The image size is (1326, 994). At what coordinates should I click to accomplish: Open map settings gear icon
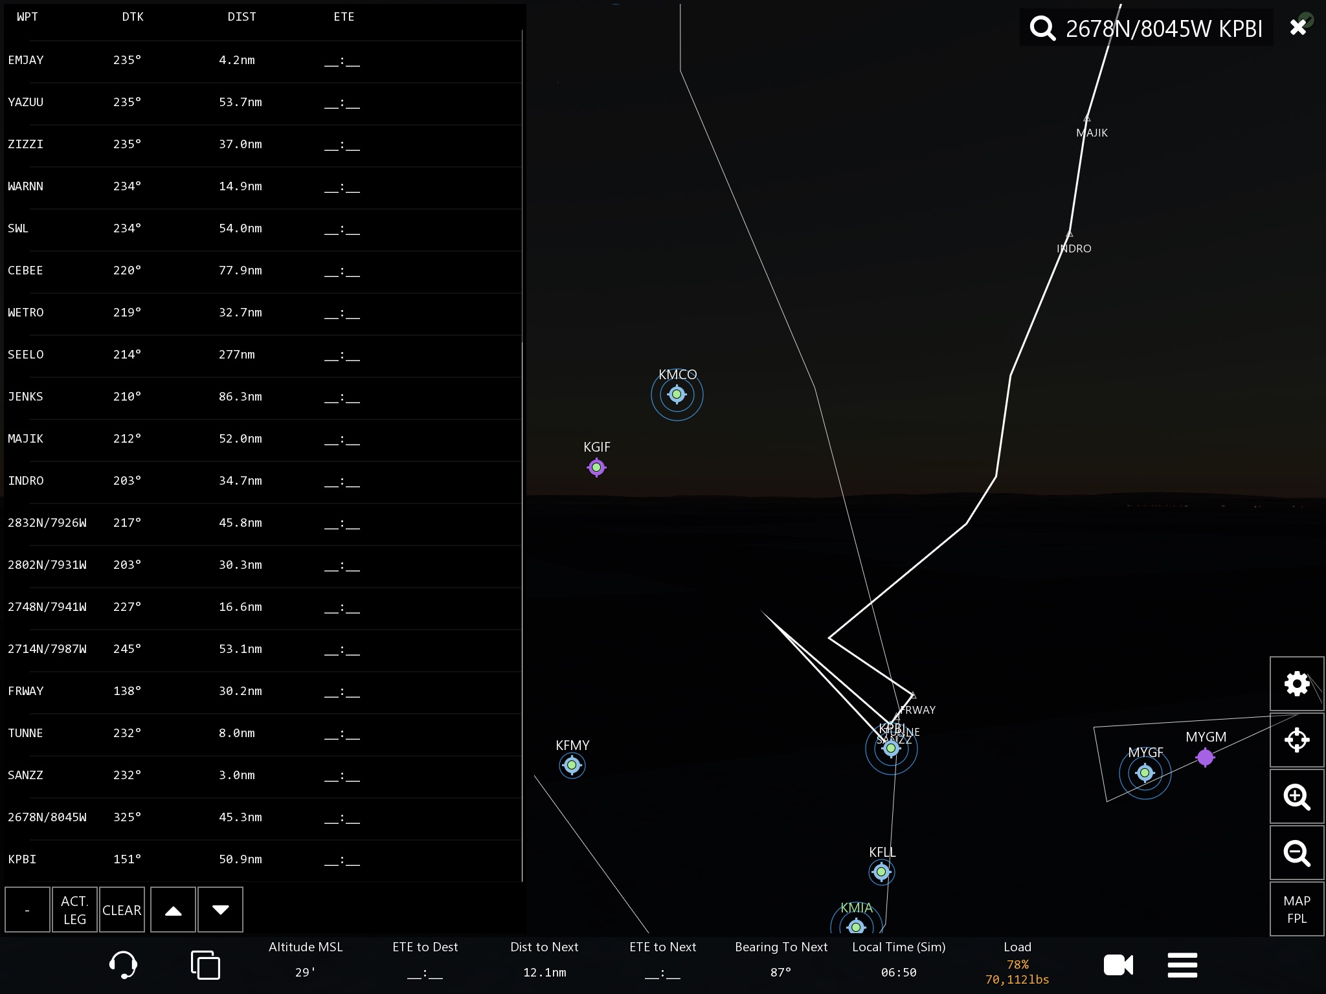pyautogui.click(x=1296, y=683)
